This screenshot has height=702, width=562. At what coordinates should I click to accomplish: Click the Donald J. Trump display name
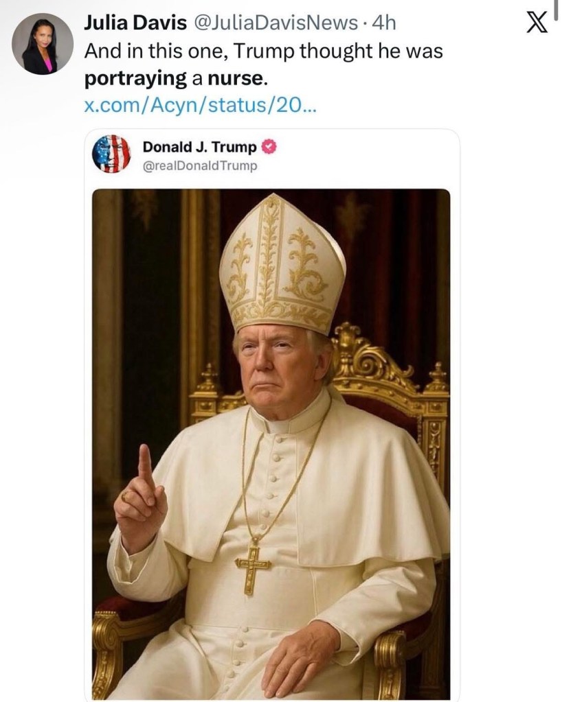pos(199,147)
